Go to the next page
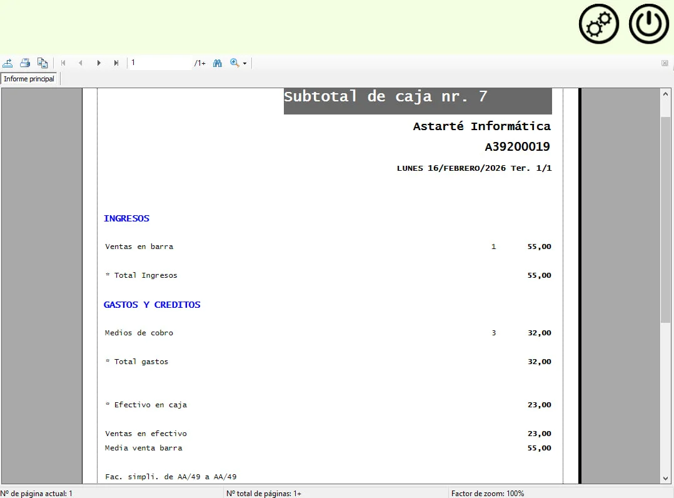This screenshot has width=674, height=498. pyautogui.click(x=99, y=63)
